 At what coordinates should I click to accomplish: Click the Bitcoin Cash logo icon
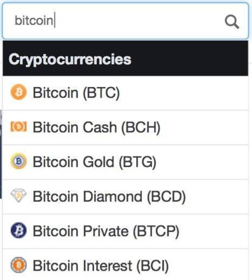click(18, 127)
